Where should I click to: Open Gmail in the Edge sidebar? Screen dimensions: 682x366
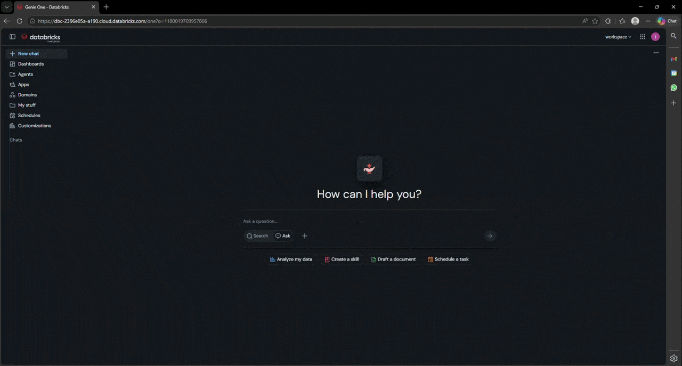click(x=673, y=59)
